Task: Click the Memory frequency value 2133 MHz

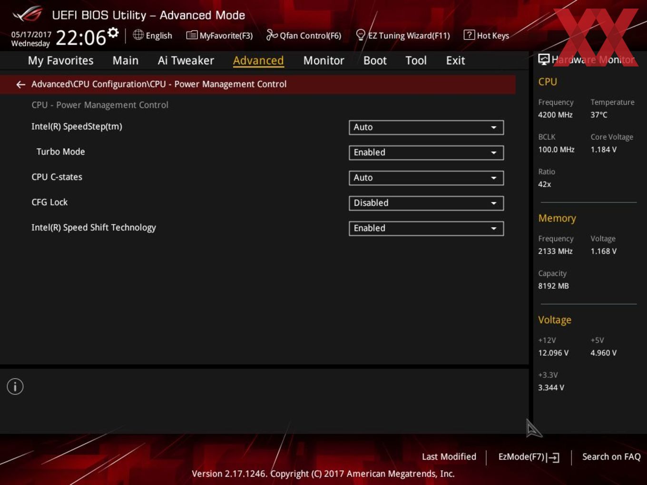Action: pos(555,251)
